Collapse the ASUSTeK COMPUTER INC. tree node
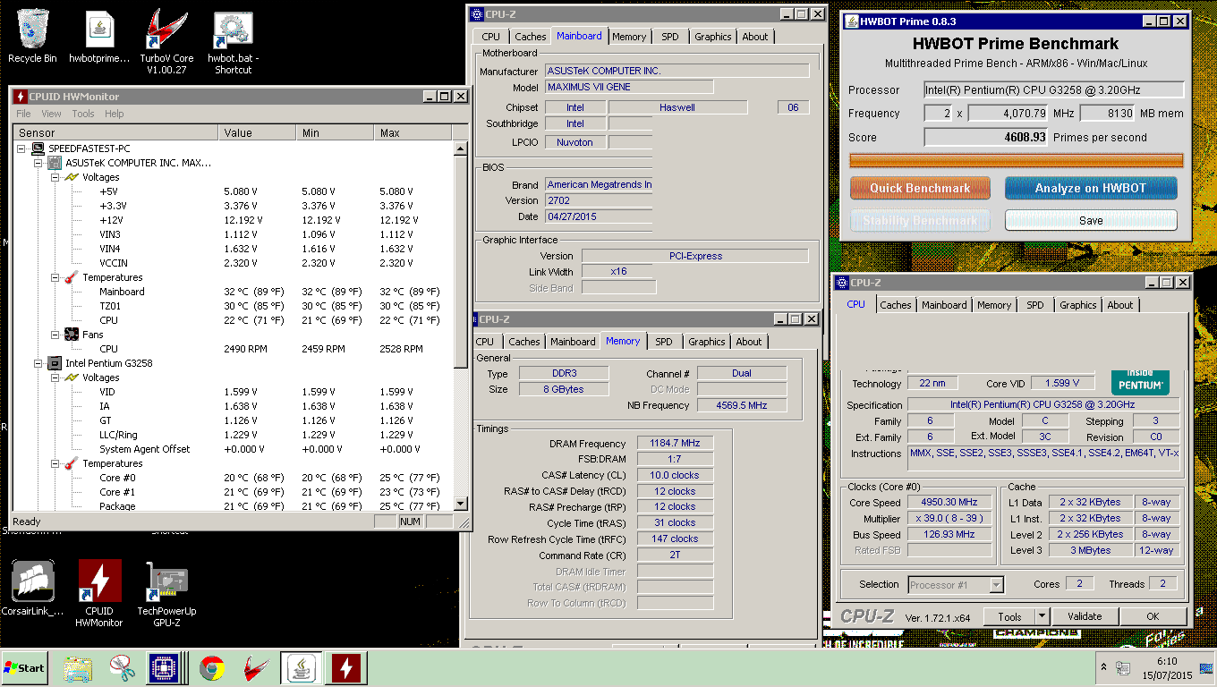 coord(38,163)
